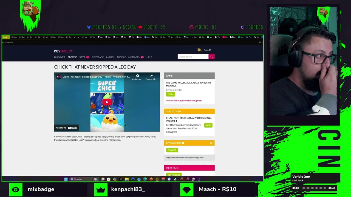Click the Share arrow icon on video

click(151, 76)
